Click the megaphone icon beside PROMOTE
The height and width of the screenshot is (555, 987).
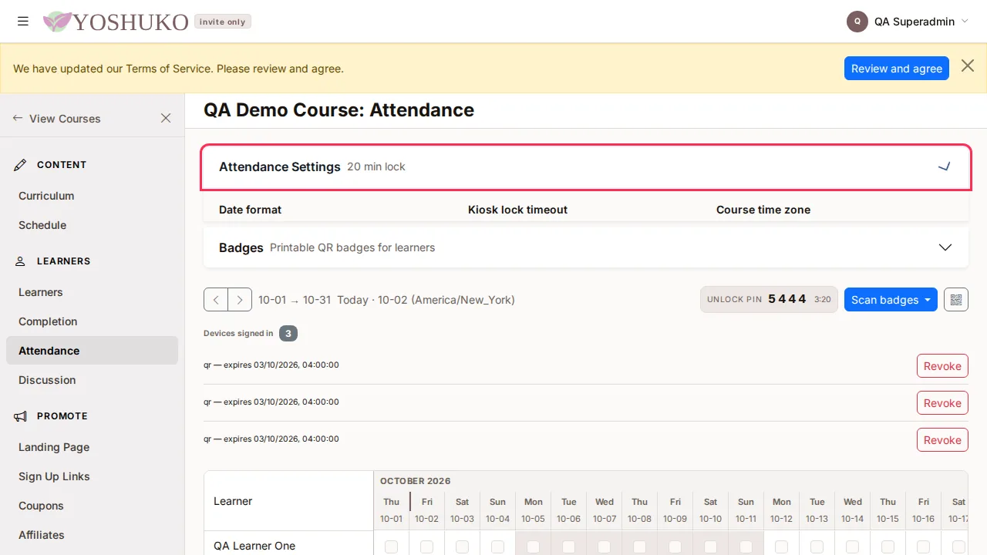(x=21, y=416)
